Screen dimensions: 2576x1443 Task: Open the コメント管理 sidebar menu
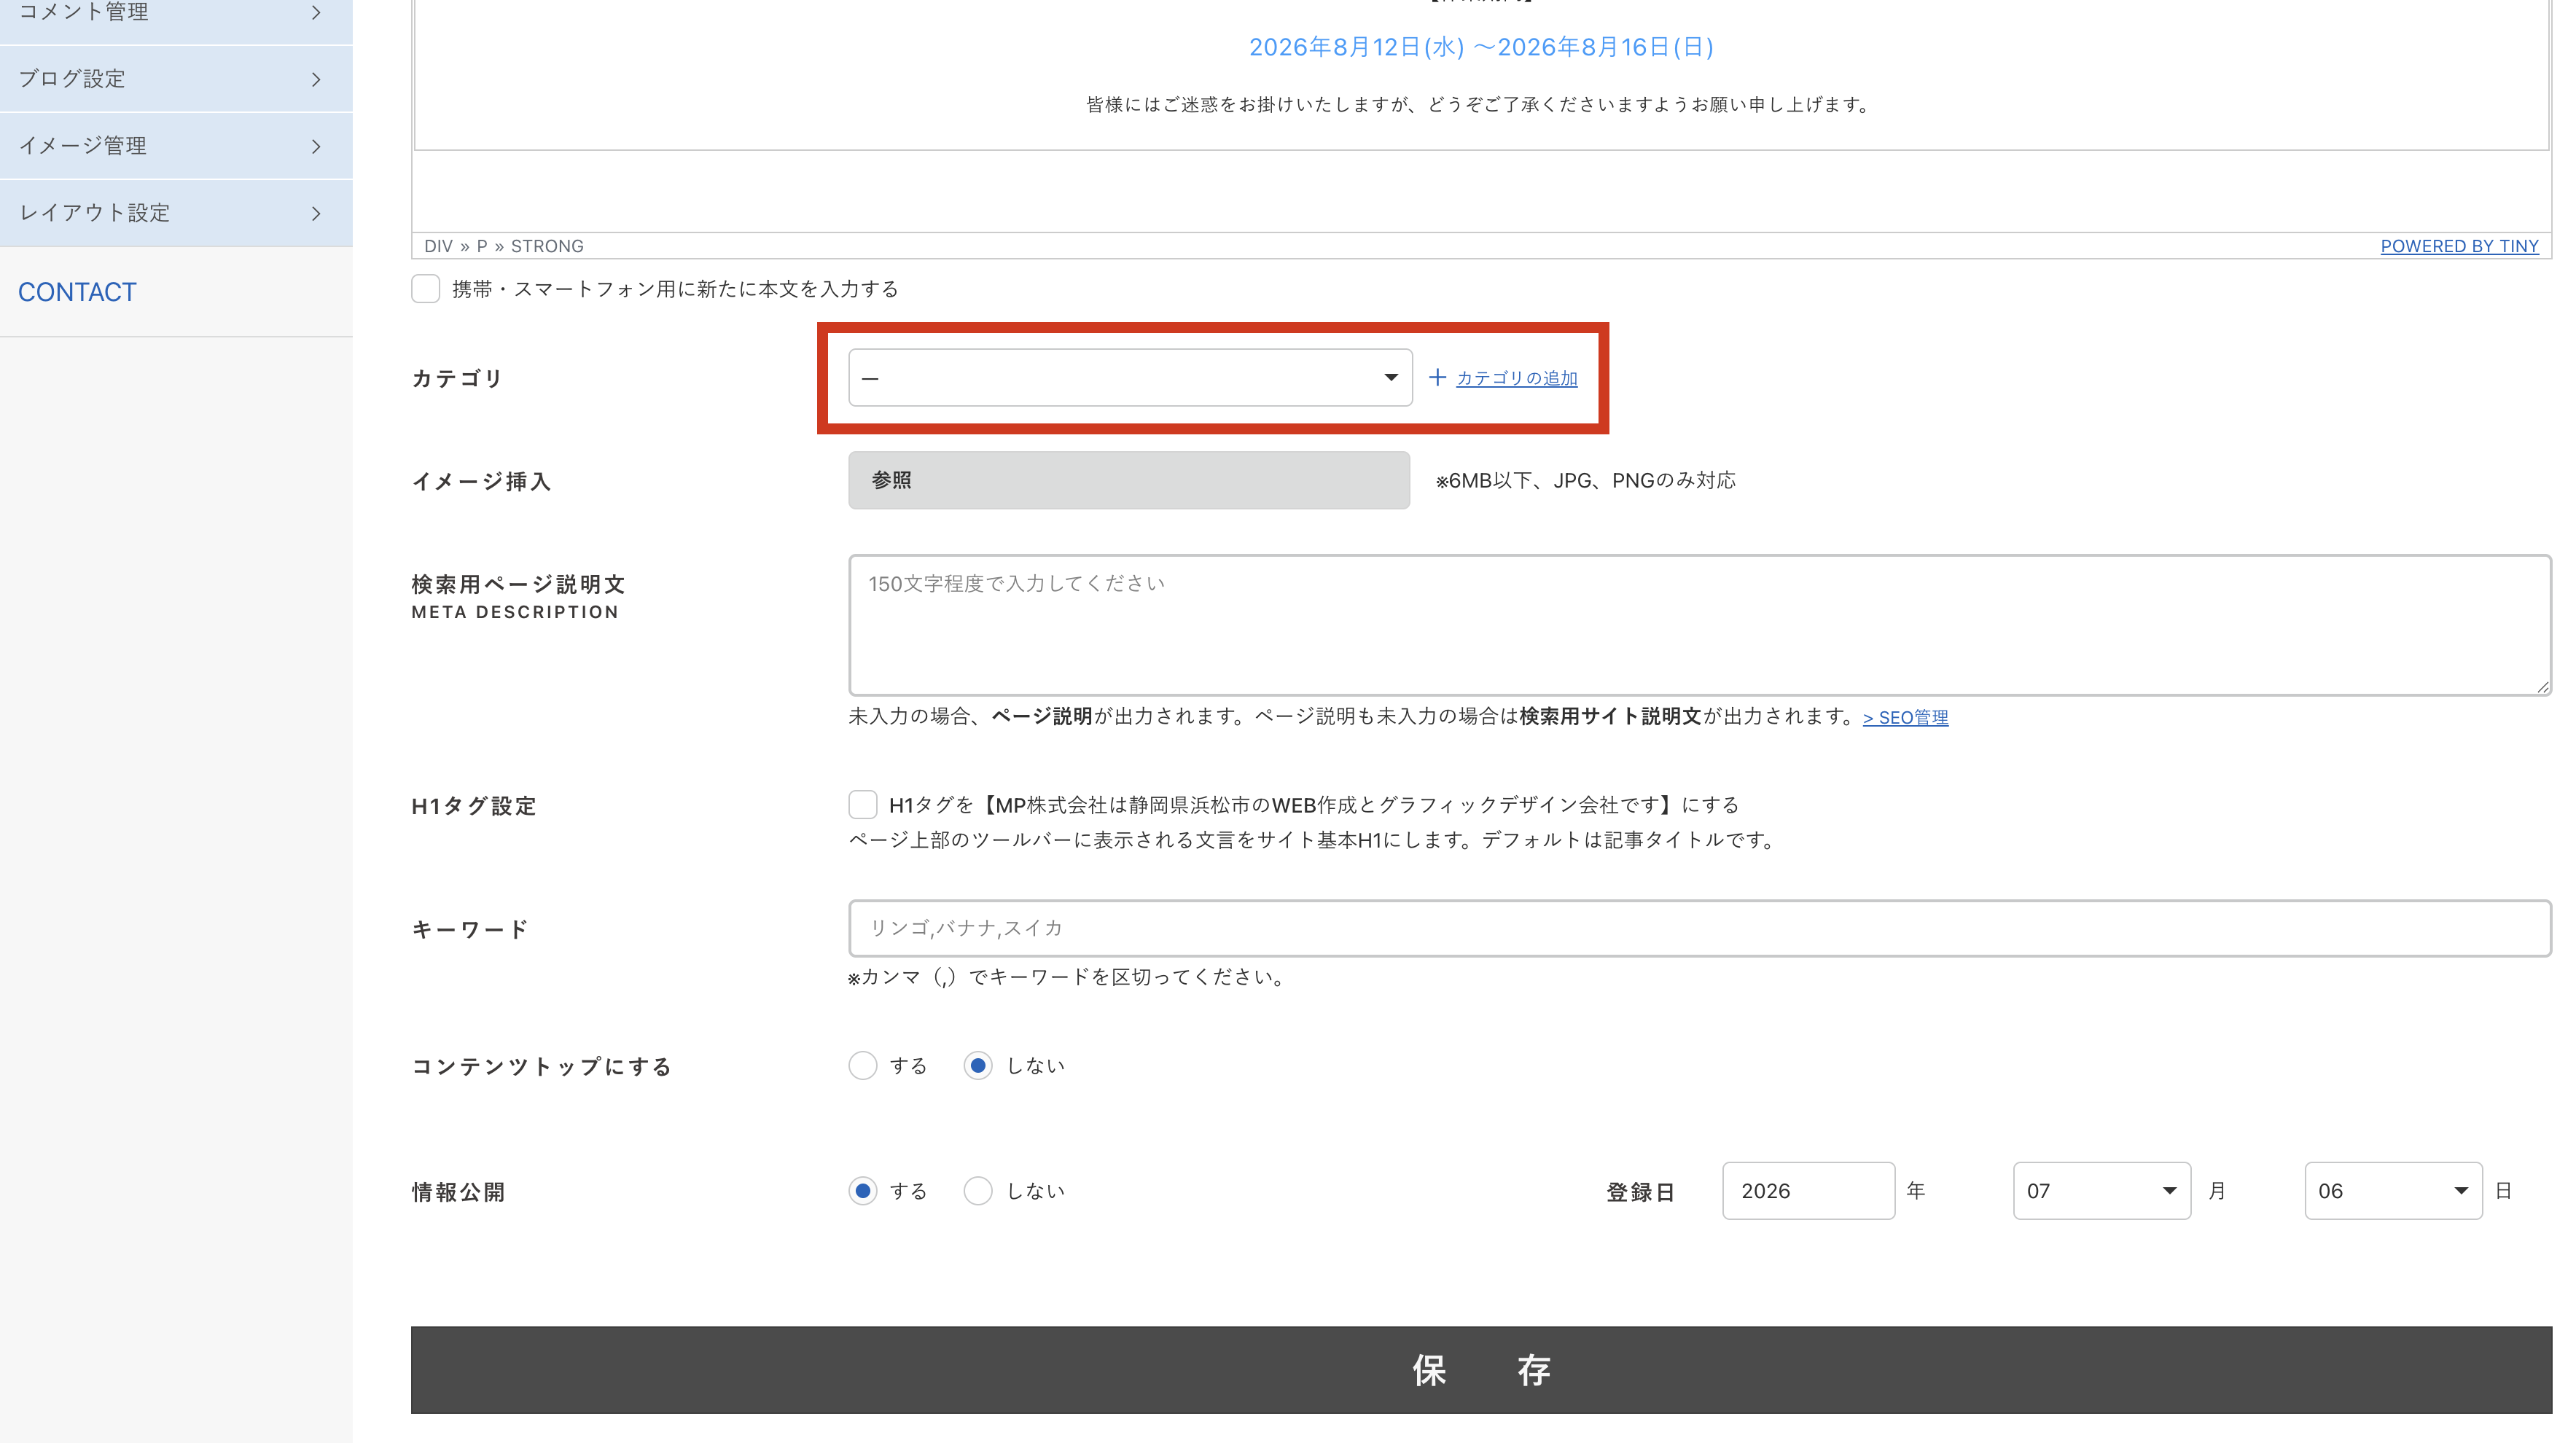[x=176, y=14]
